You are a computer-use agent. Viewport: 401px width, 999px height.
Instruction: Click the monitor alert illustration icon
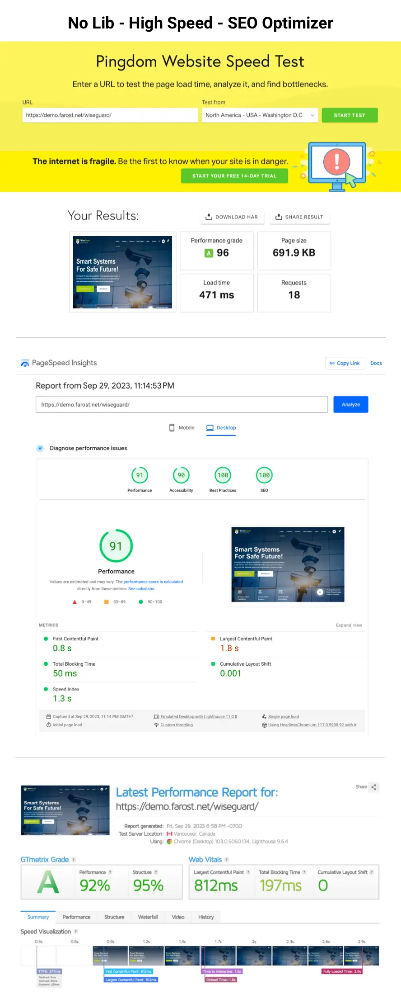click(337, 166)
